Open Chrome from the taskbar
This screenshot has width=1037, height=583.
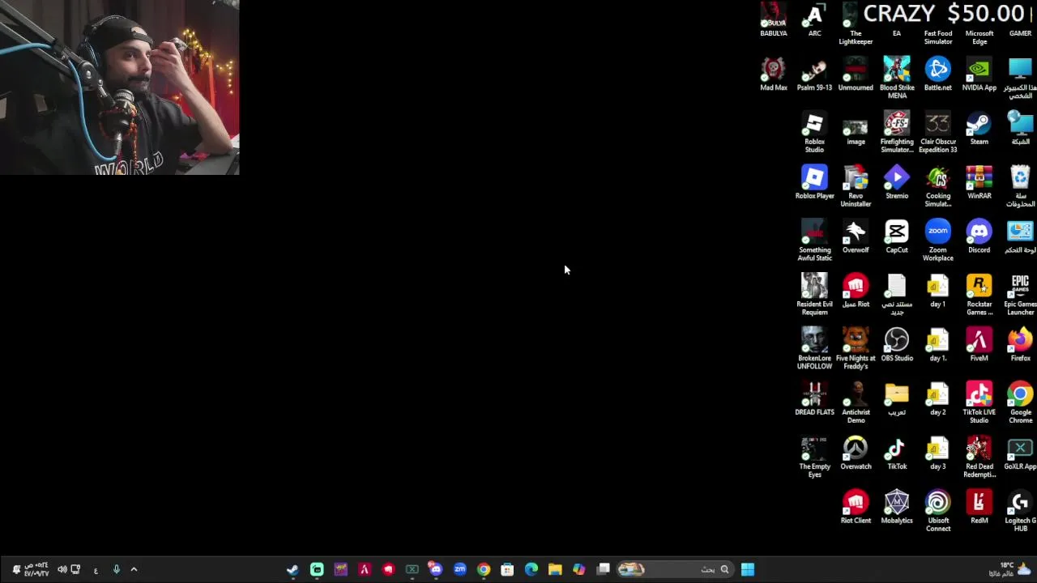click(x=484, y=569)
